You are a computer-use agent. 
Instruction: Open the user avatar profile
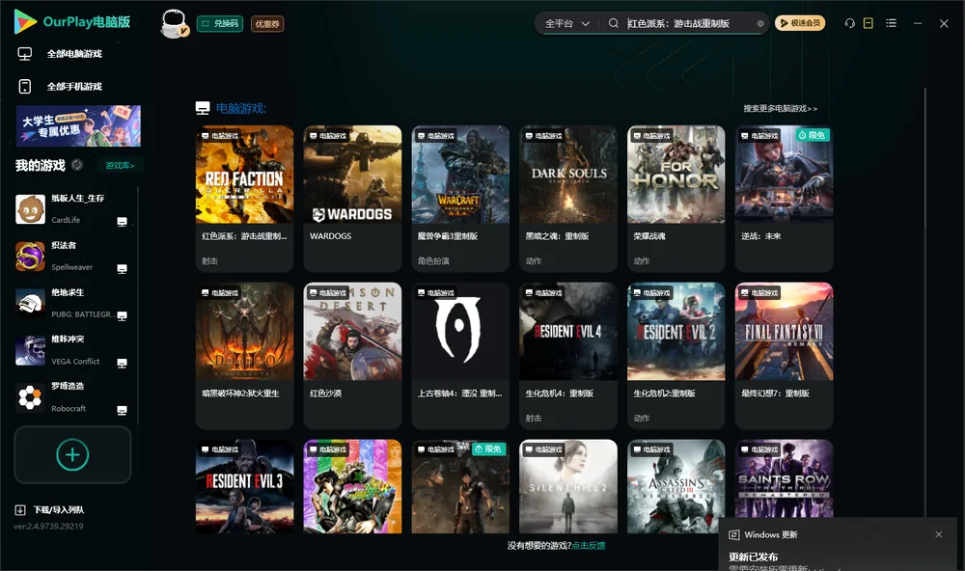pos(174,24)
